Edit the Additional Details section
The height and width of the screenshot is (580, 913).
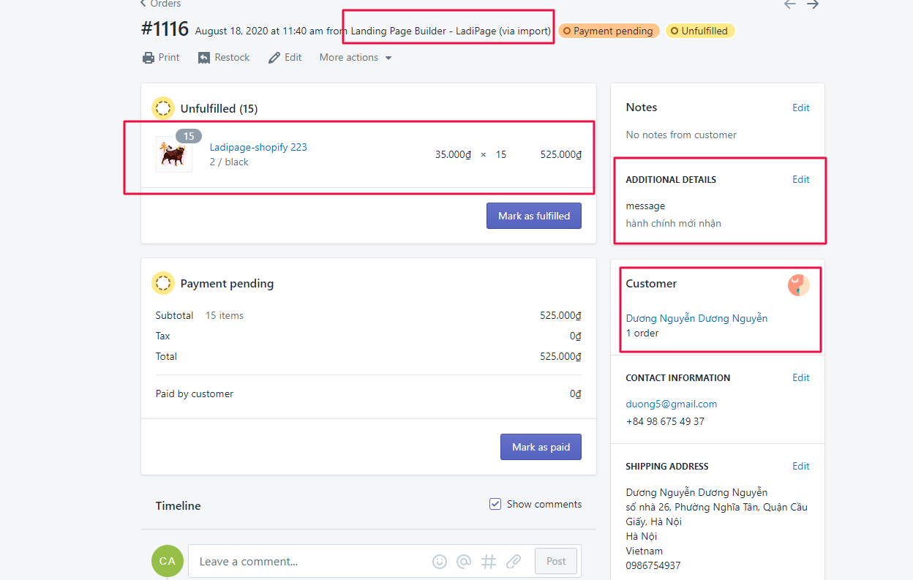800,179
